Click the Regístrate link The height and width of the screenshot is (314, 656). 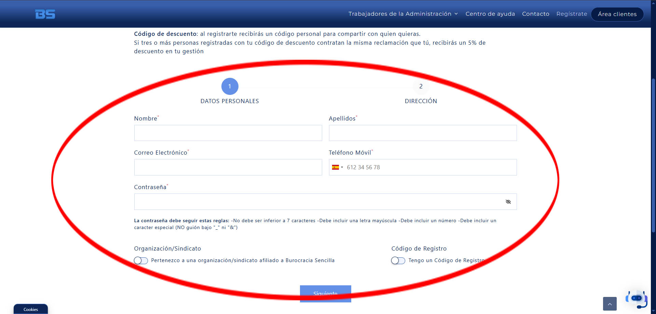click(572, 14)
